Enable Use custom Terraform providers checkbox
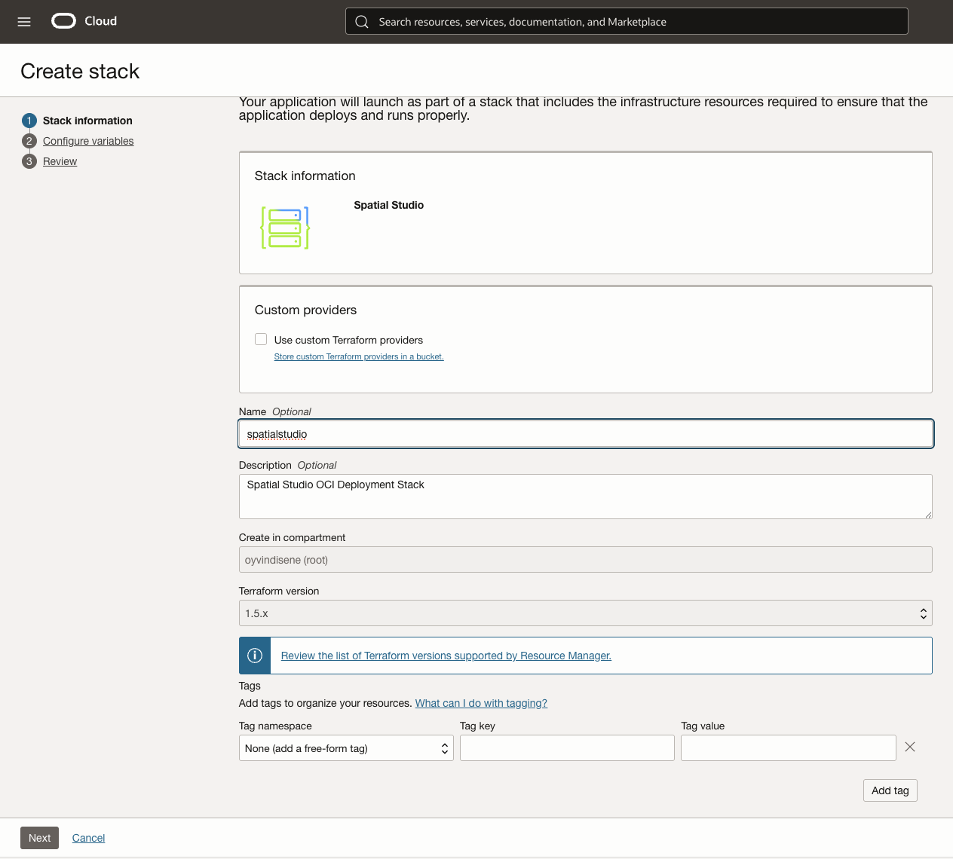Screen dimensions: 953x859 (261, 340)
